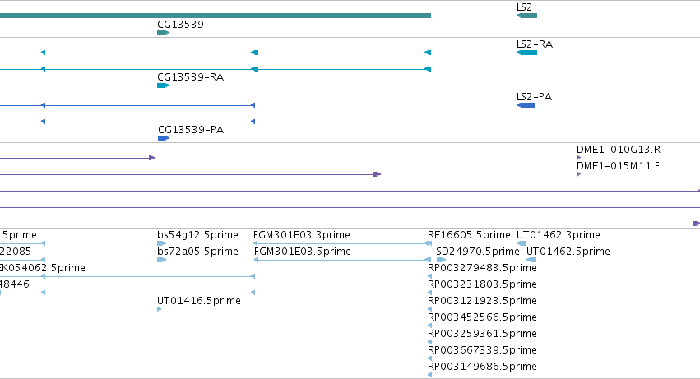
Task: Select the CG13539-RA transcript arrow
Action: pyautogui.click(x=164, y=86)
